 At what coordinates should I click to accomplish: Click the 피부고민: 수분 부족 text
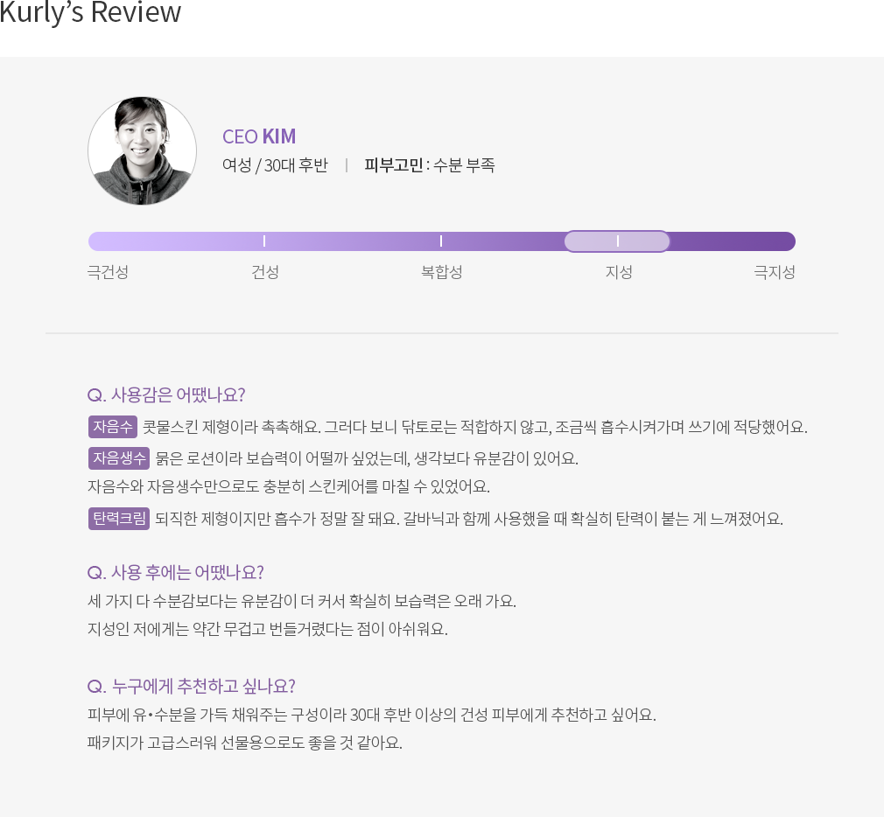(430, 165)
